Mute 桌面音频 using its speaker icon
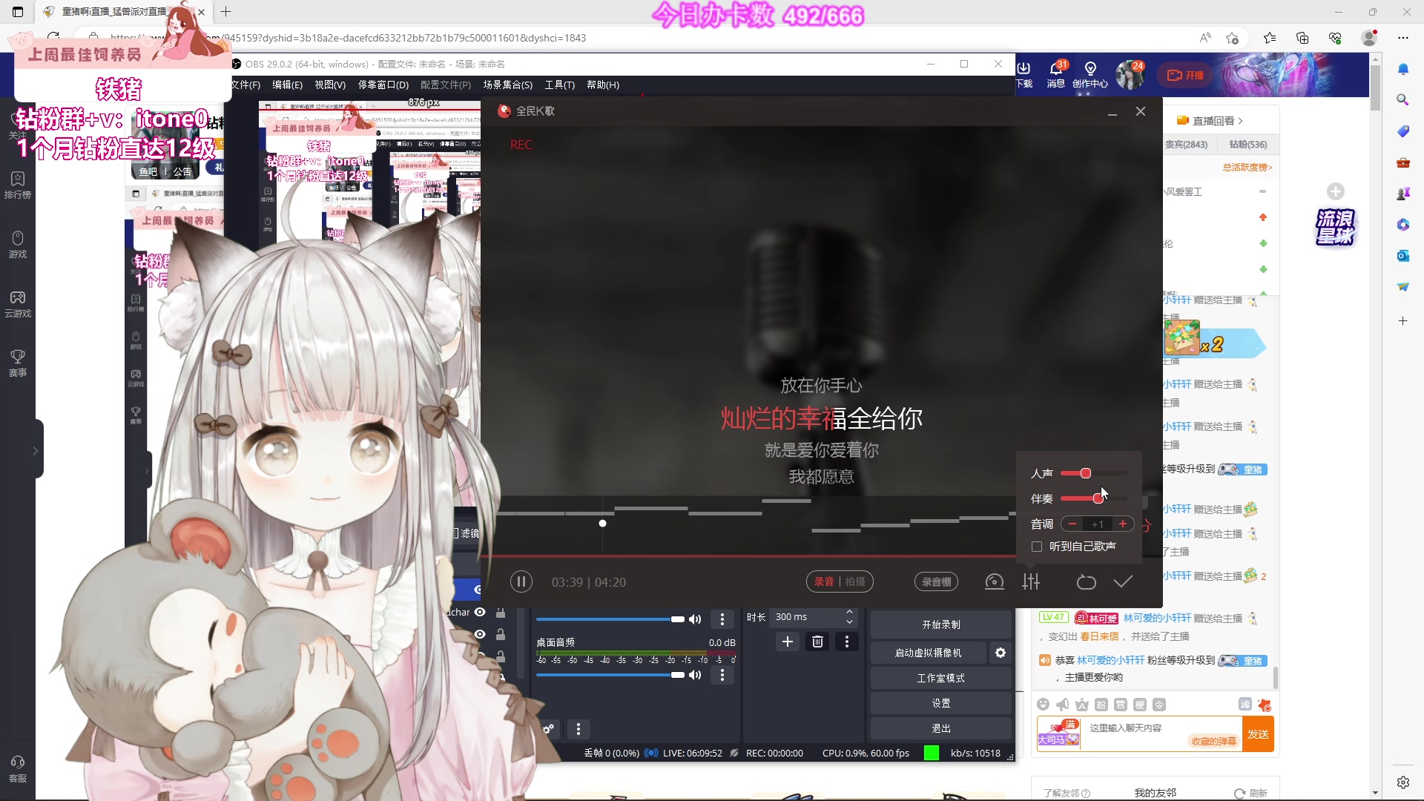 (695, 675)
